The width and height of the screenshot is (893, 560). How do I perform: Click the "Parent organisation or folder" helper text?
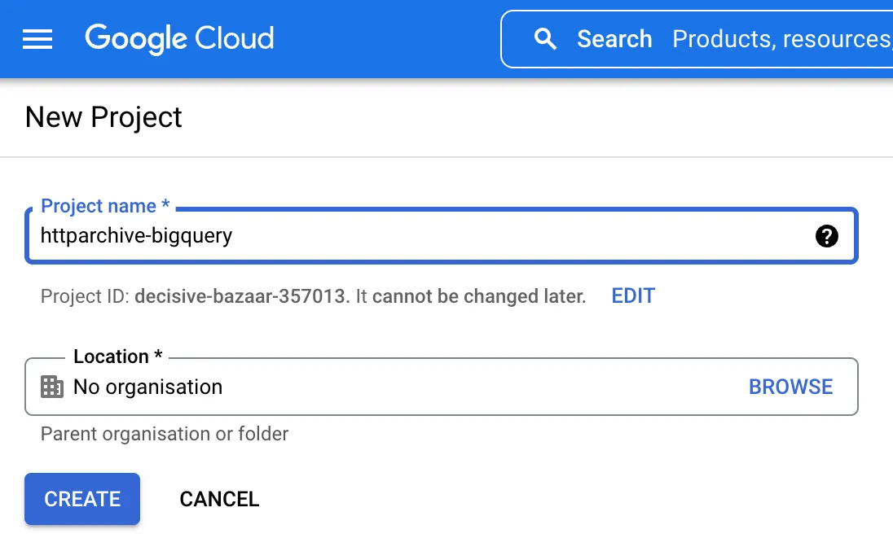point(165,434)
